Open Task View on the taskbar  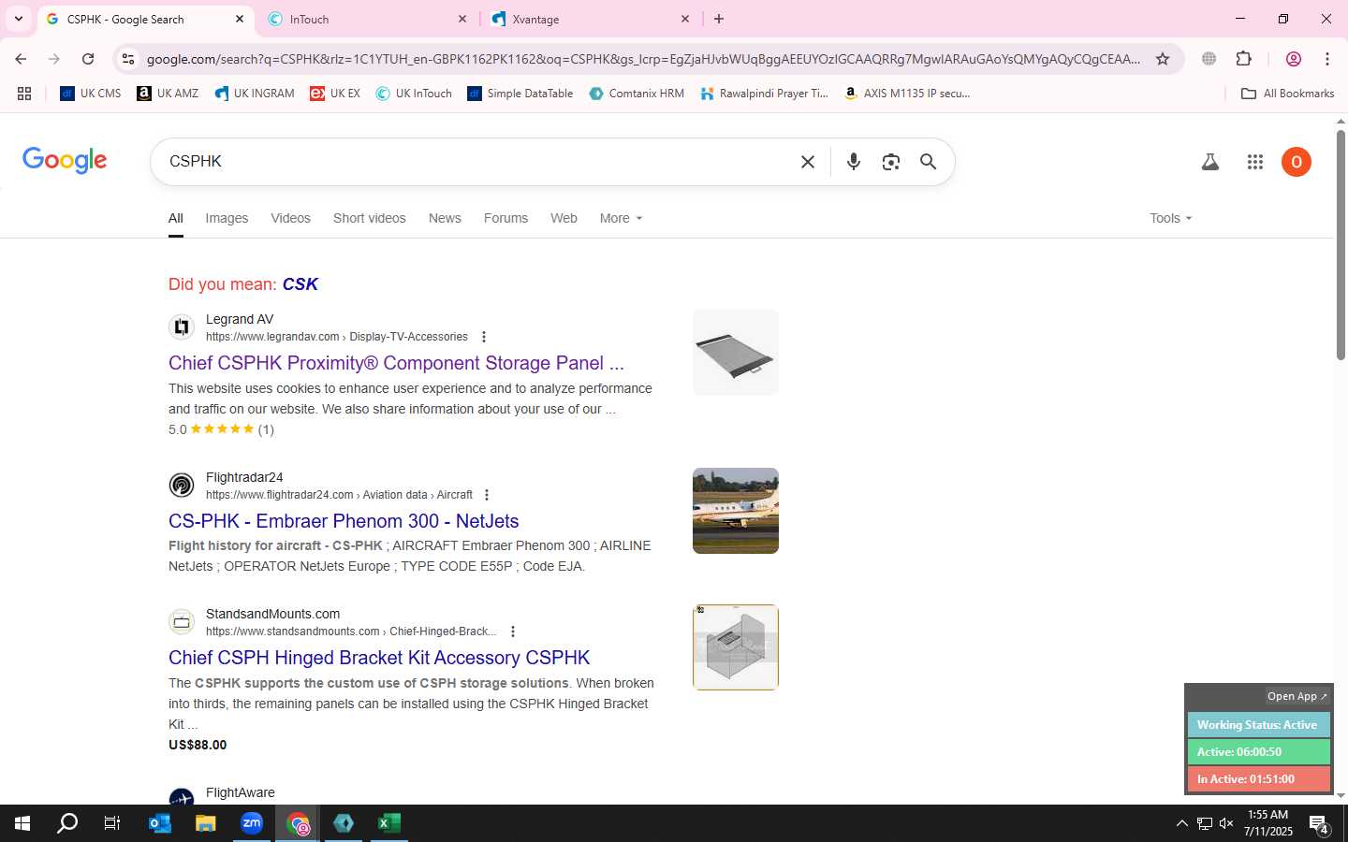(112, 823)
